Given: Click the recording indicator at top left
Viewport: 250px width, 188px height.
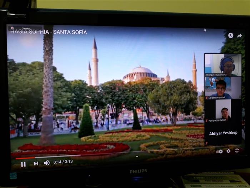Looking at the screenshot, I should pyautogui.click(x=12, y=28).
